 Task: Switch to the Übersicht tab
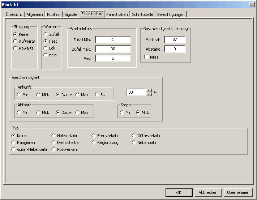click(14, 14)
